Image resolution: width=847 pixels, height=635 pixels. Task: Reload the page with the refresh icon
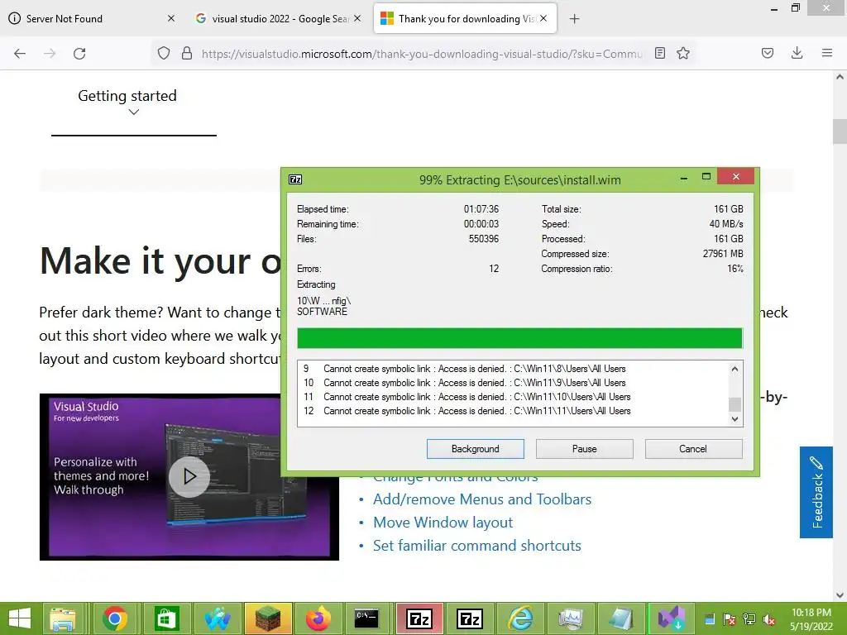coord(79,53)
